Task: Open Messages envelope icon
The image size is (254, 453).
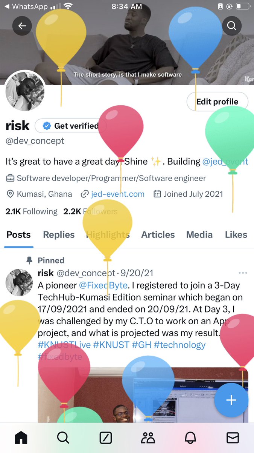Action: click(x=233, y=438)
